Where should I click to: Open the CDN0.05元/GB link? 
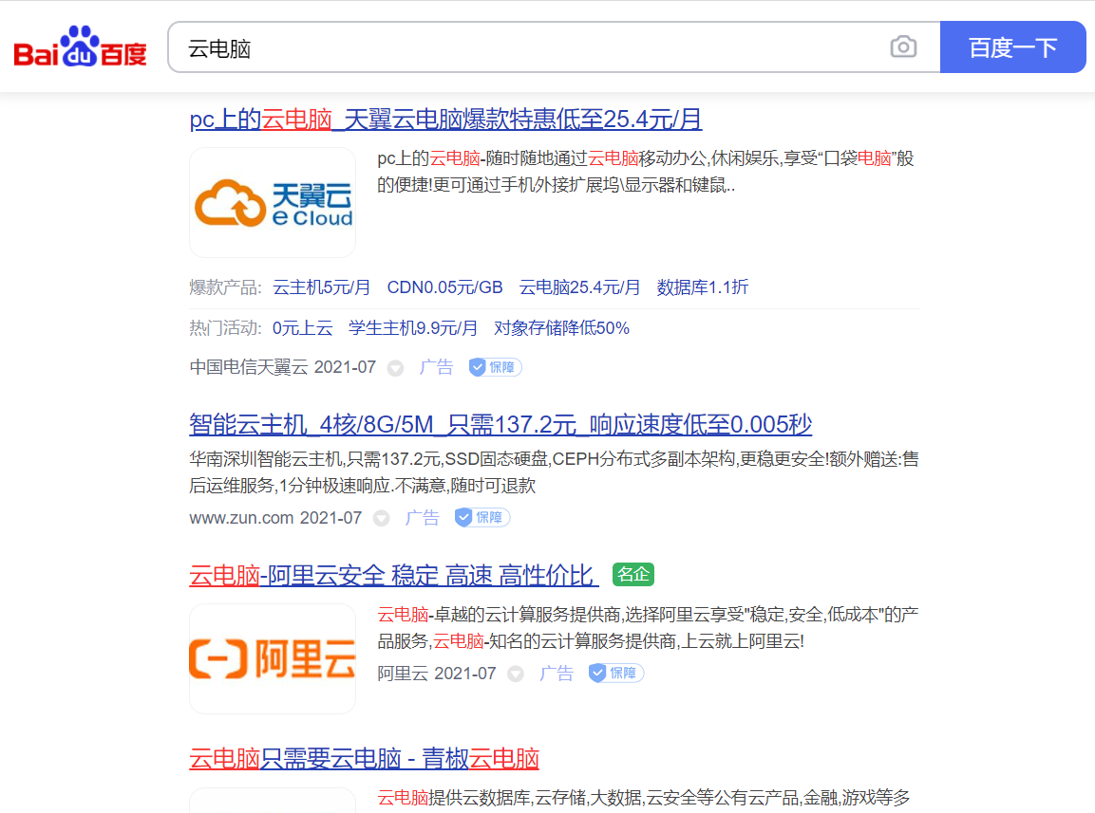[x=444, y=287]
